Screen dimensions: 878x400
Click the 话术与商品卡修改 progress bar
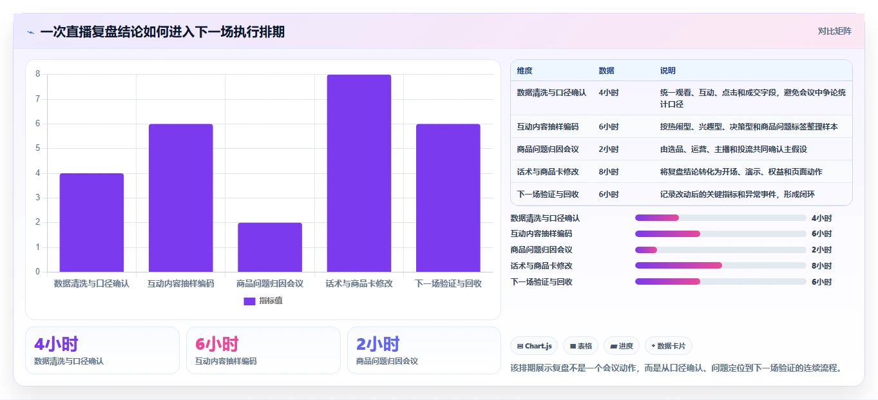(x=720, y=265)
